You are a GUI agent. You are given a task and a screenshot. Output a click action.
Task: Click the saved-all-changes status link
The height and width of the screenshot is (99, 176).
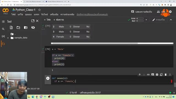tap(92, 15)
